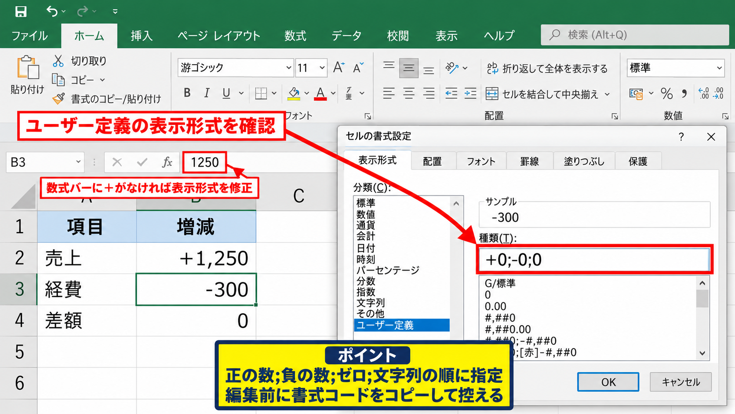This screenshot has height=414, width=735.
Task: Click the 貼り付け paste icon
Action: pos(27,68)
